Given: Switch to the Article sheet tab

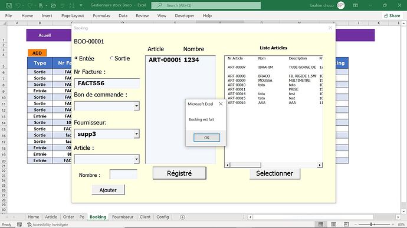Looking at the screenshot, I should 51,217.
